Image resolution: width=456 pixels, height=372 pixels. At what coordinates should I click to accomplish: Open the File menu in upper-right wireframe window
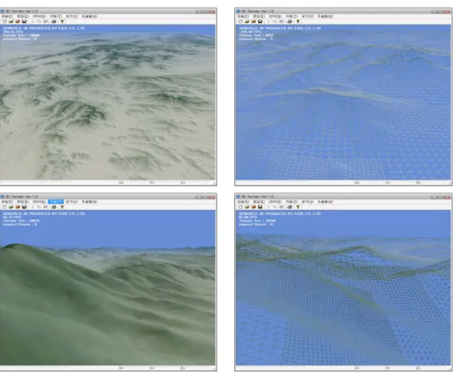(x=243, y=16)
